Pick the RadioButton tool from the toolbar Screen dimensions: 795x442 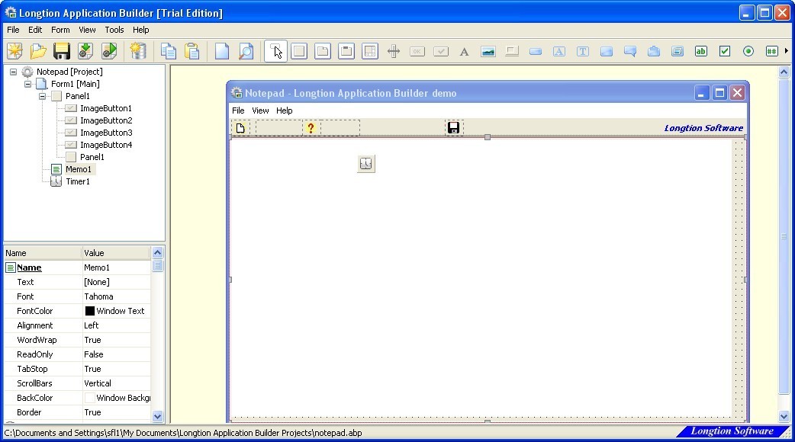[x=747, y=51]
